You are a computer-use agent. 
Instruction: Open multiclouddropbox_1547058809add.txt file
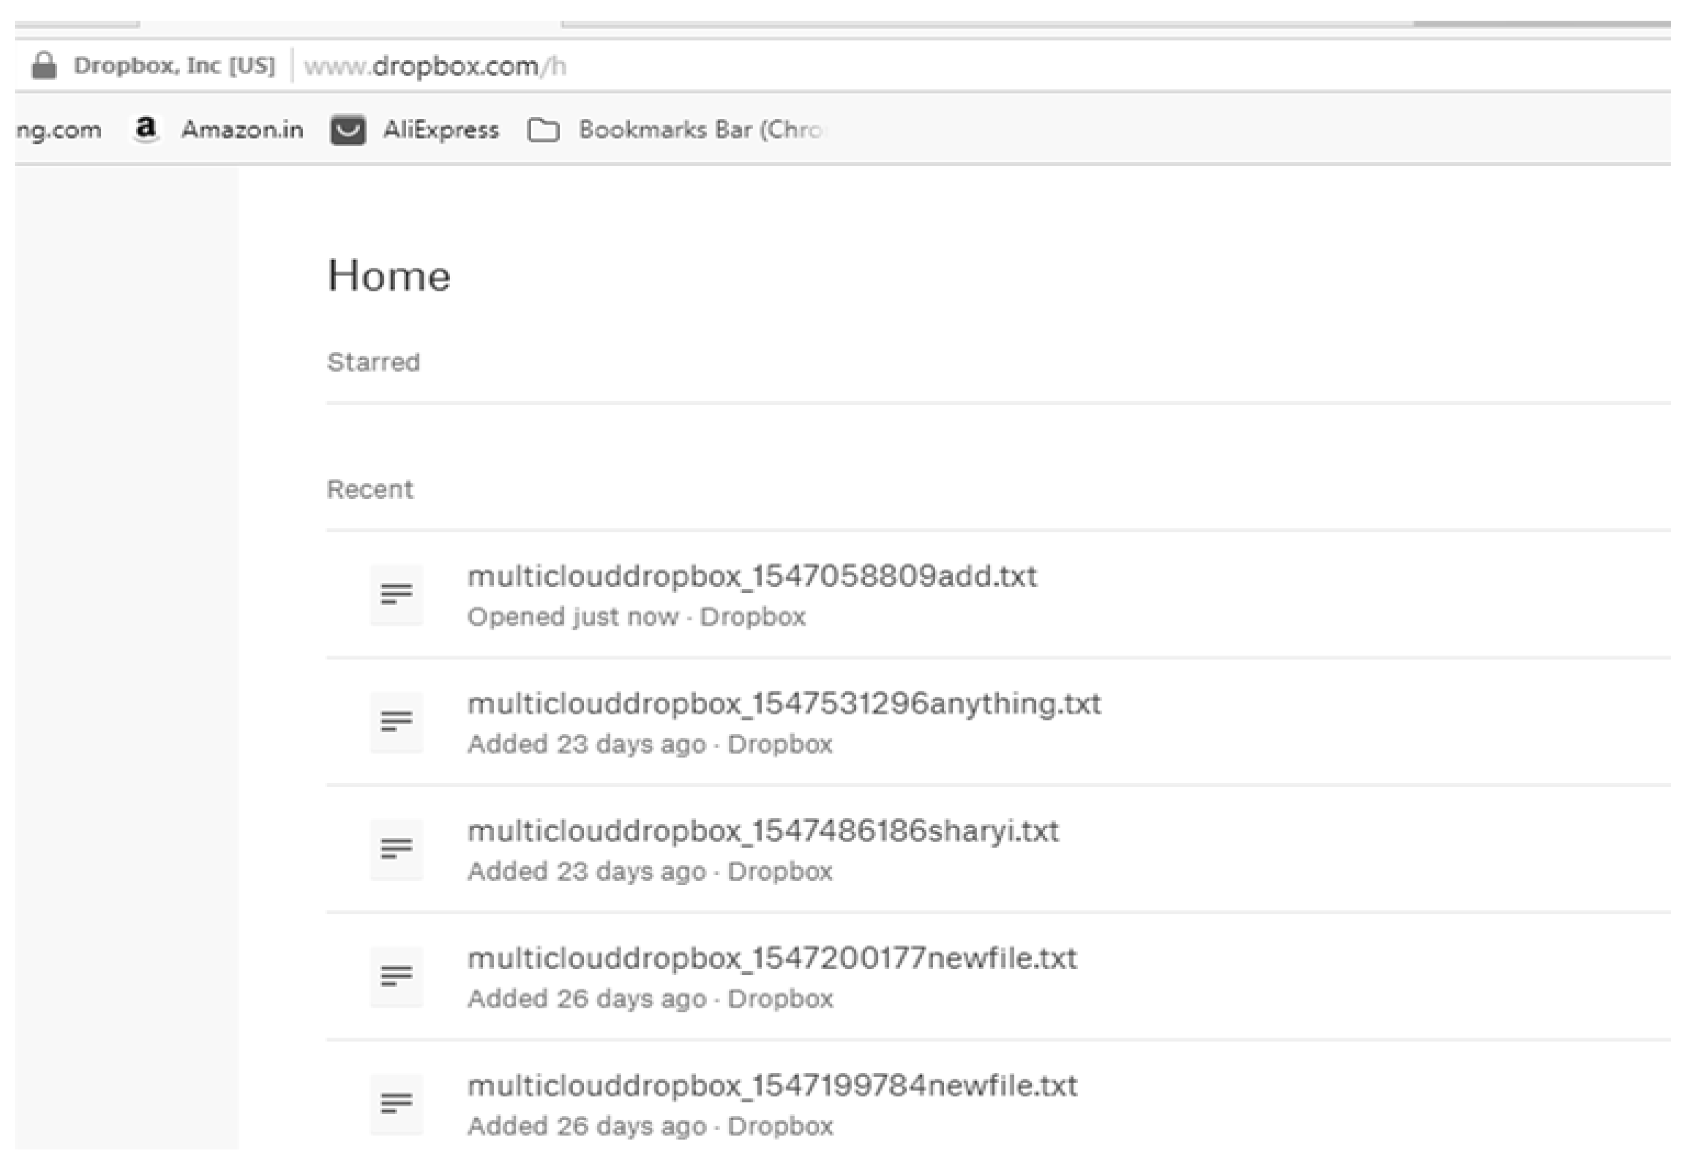pyautogui.click(x=752, y=577)
